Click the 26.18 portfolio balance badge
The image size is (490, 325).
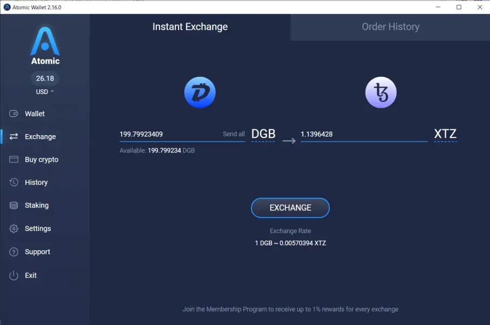pos(45,78)
